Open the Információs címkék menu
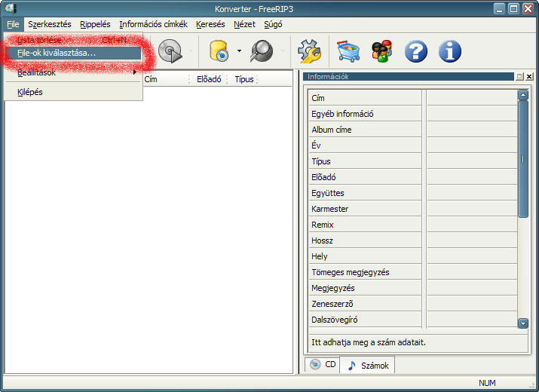The image size is (539, 392). point(153,24)
